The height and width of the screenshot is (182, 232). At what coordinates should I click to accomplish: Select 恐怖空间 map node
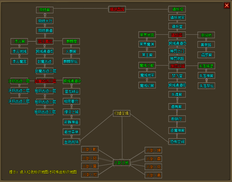(x=177, y=142)
